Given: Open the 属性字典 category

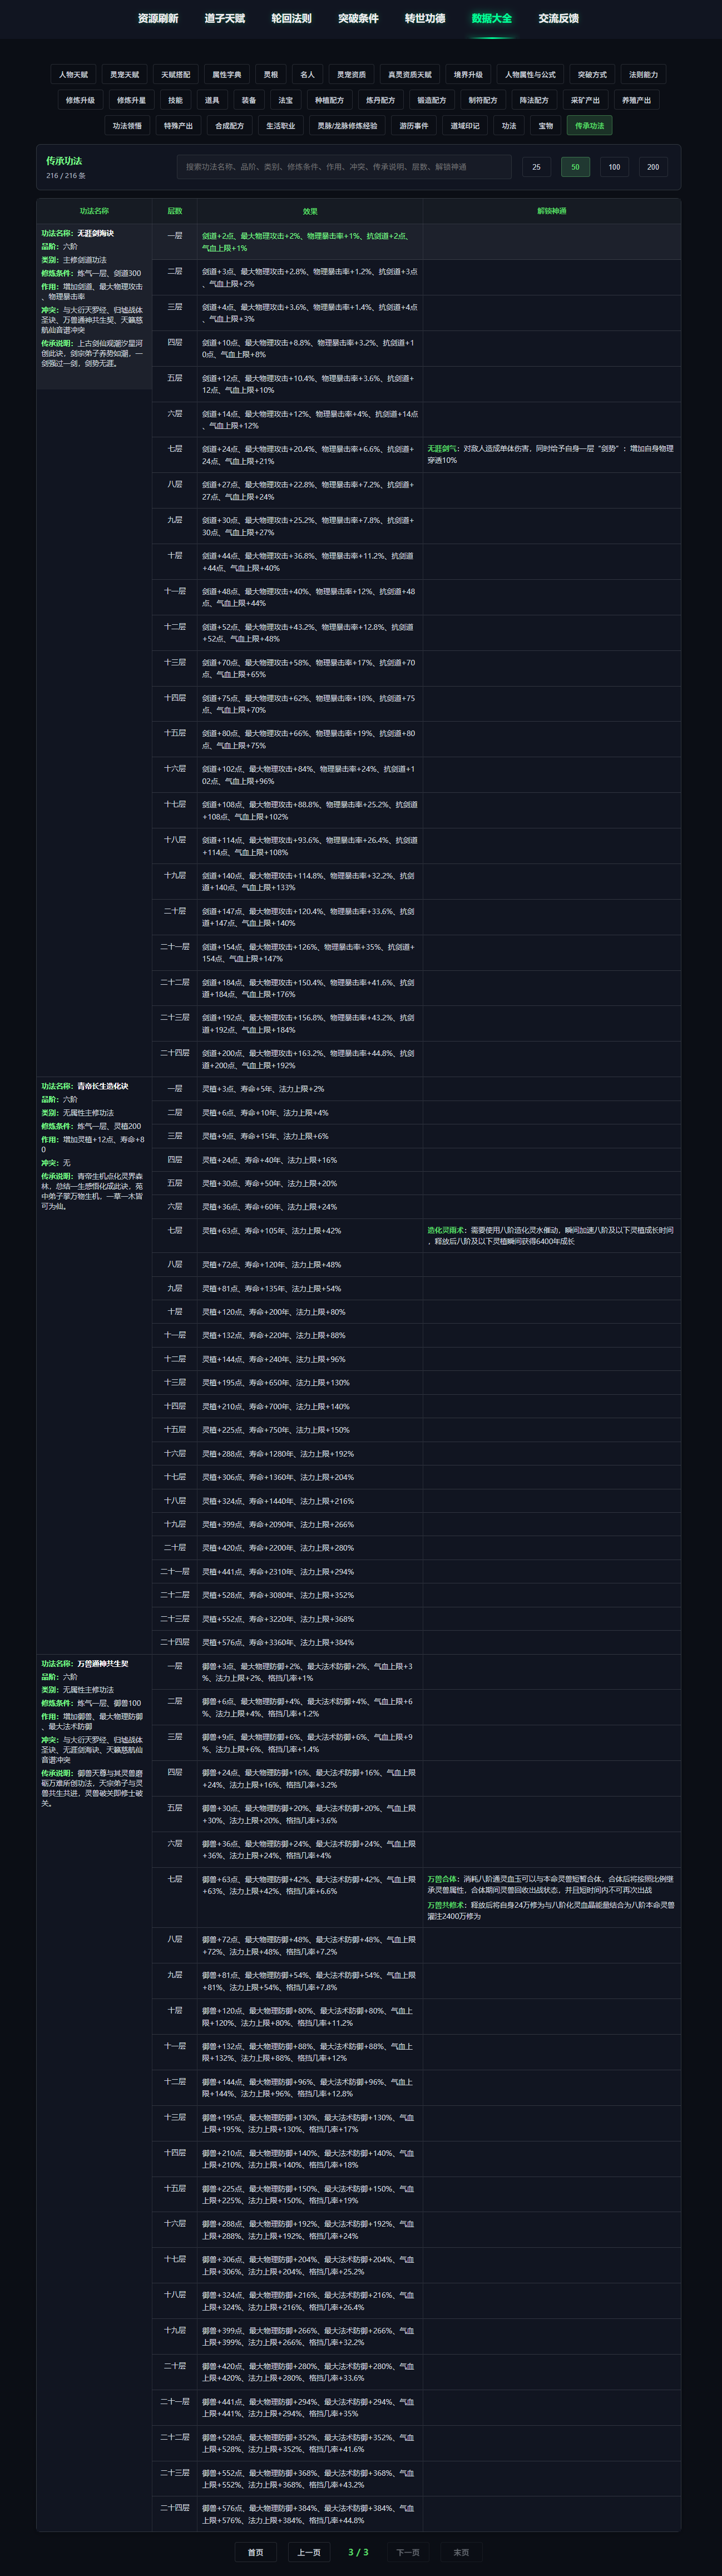Looking at the screenshot, I should [227, 74].
